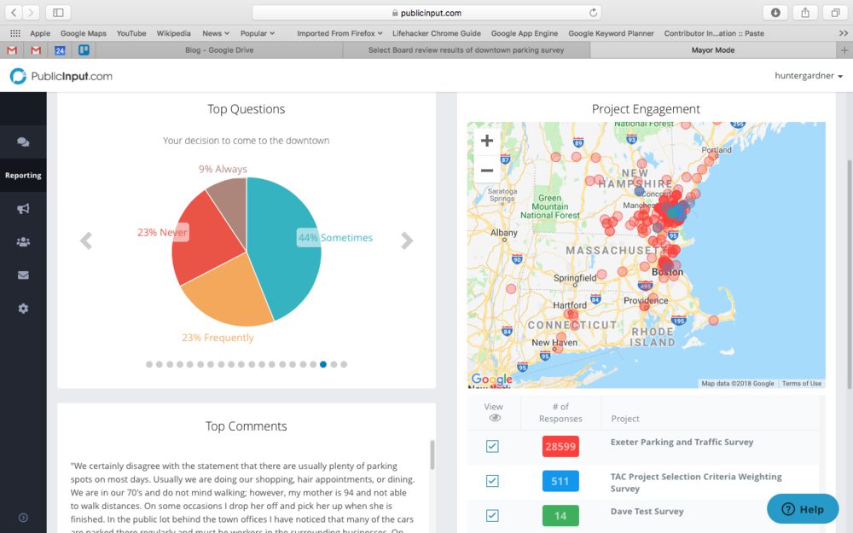Expand the Popular bookmarks folder

click(257, 33)
